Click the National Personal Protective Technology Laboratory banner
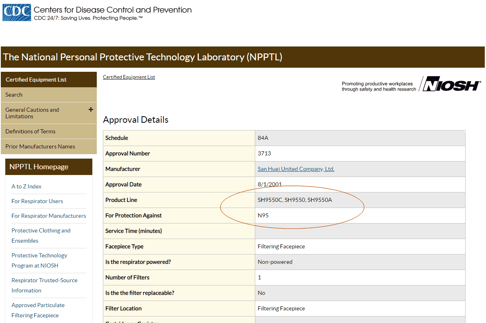 pos(143,57)
